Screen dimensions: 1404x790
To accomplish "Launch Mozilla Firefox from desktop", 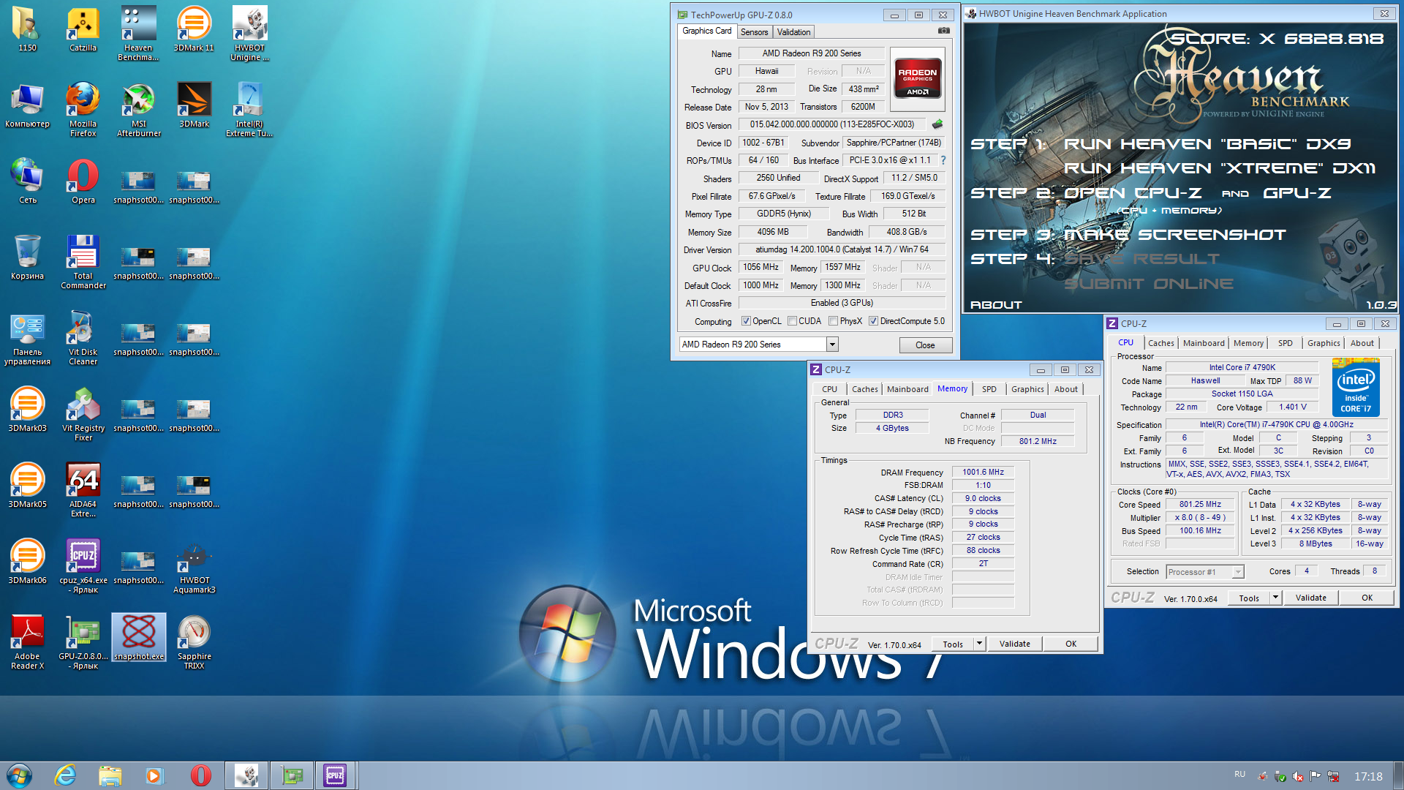I will point(83,110).
